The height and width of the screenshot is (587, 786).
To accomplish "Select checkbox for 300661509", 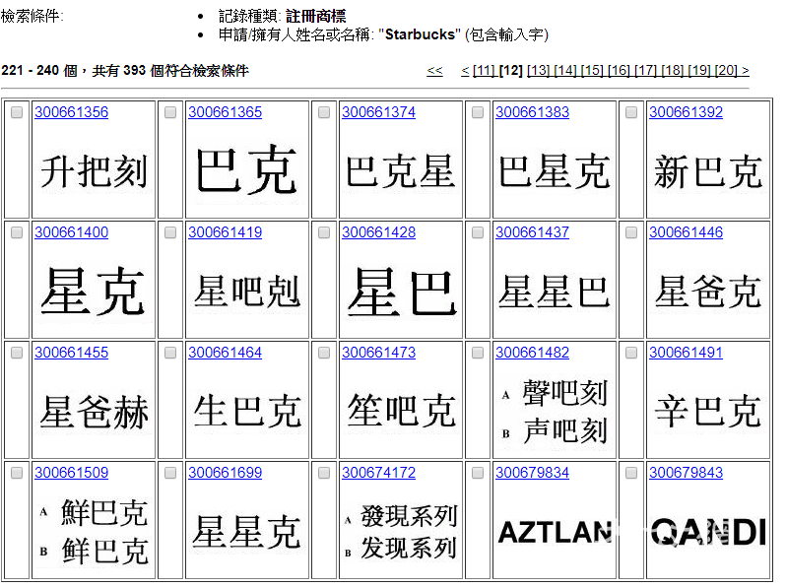I will (x=17, y=473).
